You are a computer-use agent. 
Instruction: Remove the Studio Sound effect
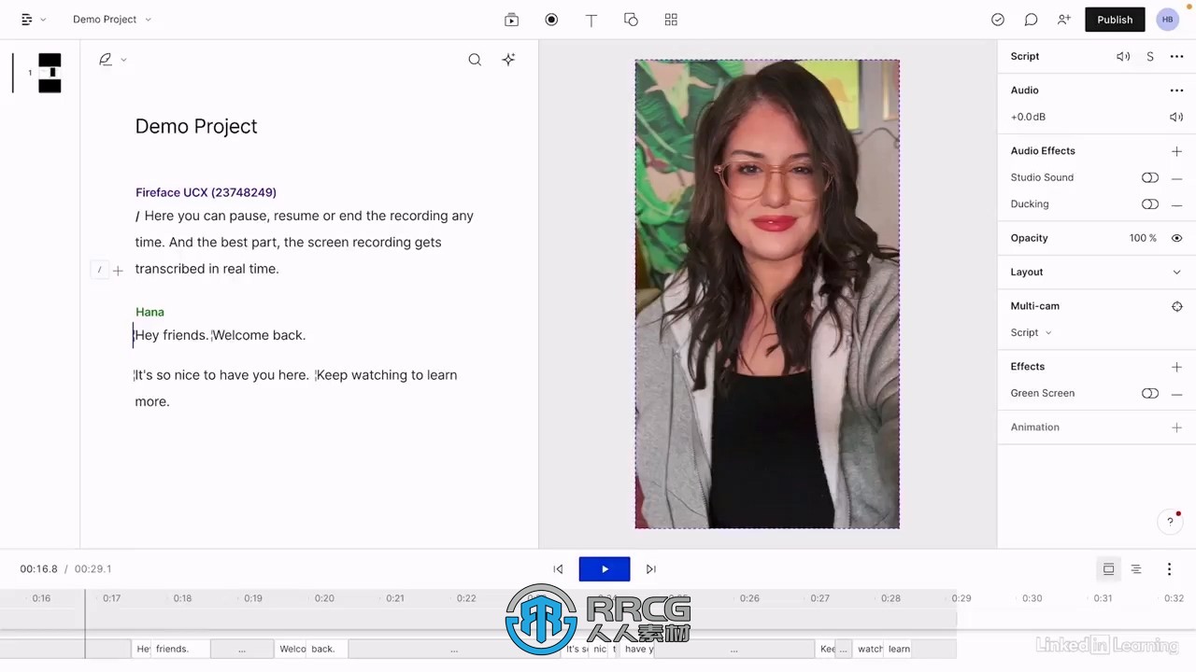coord(1176,178)
